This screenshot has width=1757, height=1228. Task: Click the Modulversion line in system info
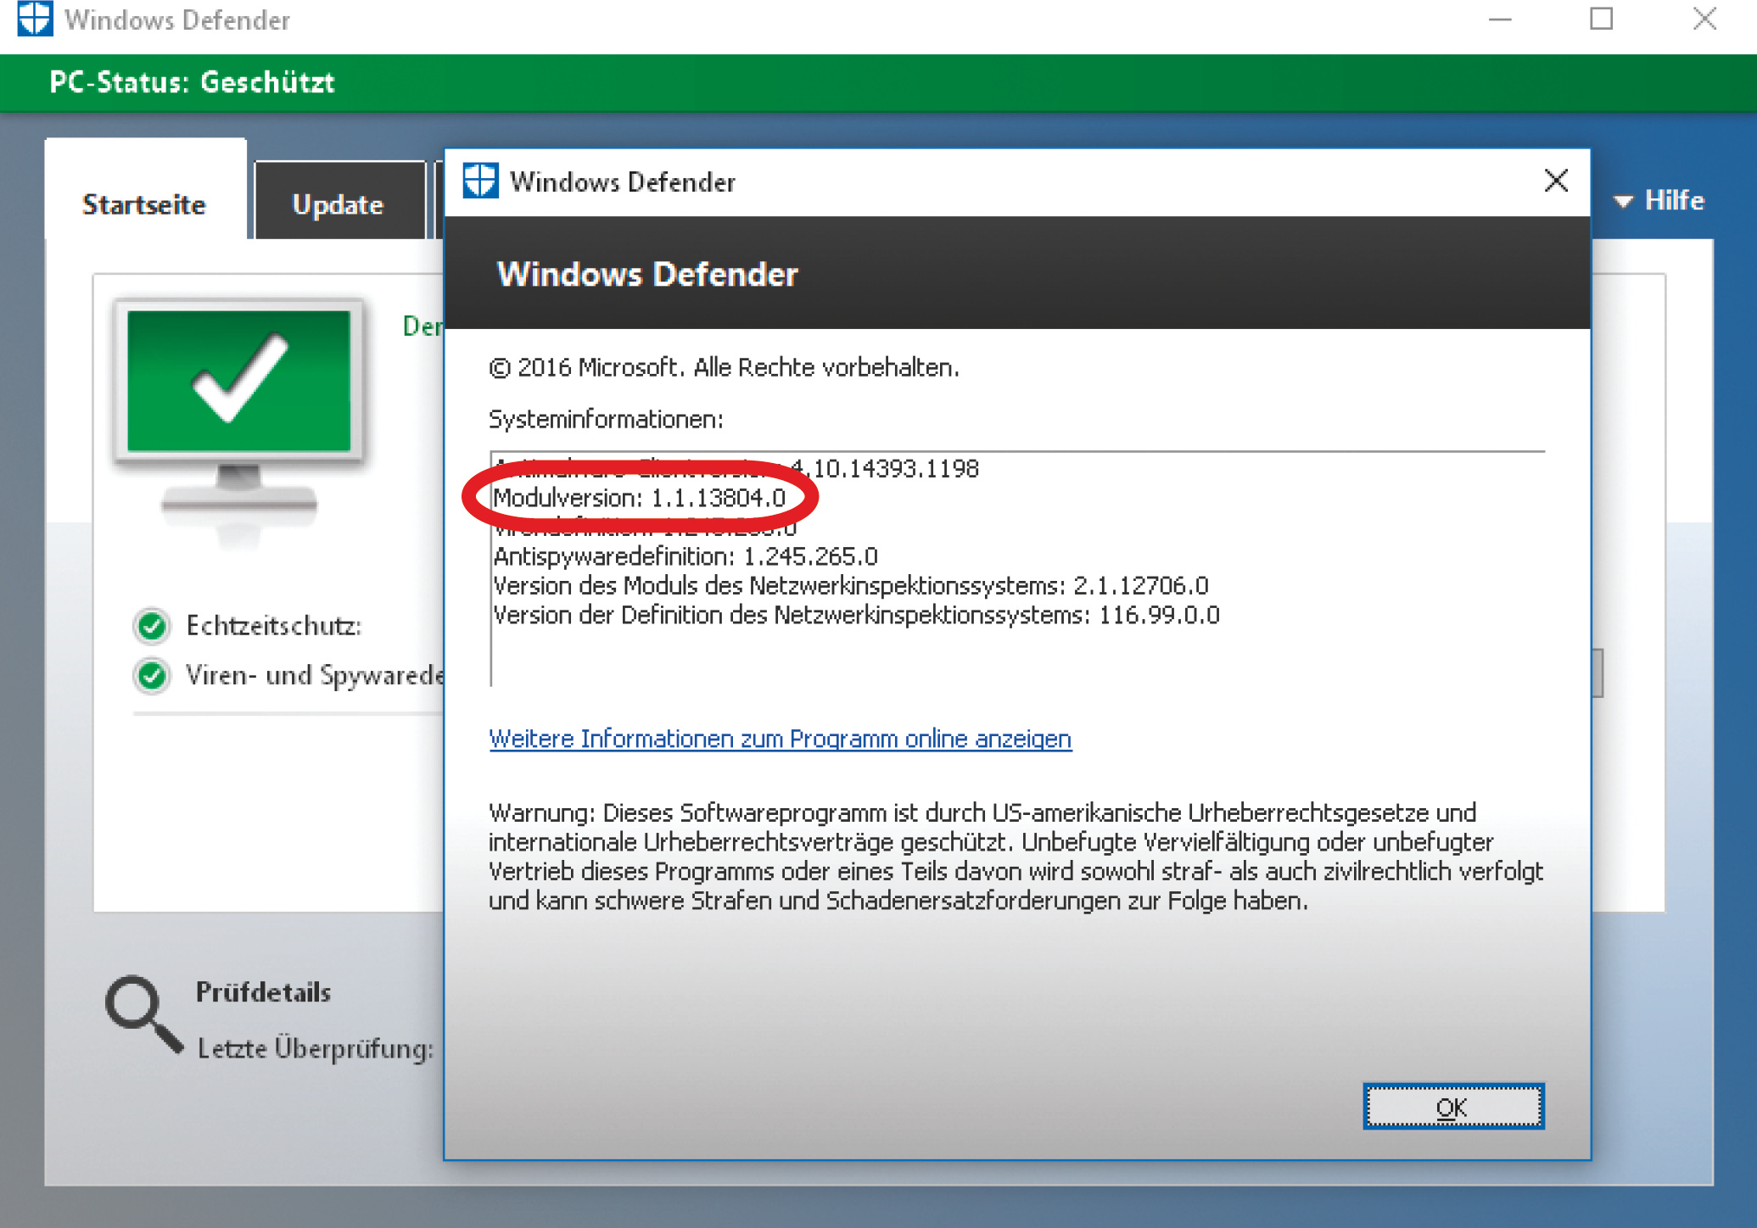pos(639,498)
